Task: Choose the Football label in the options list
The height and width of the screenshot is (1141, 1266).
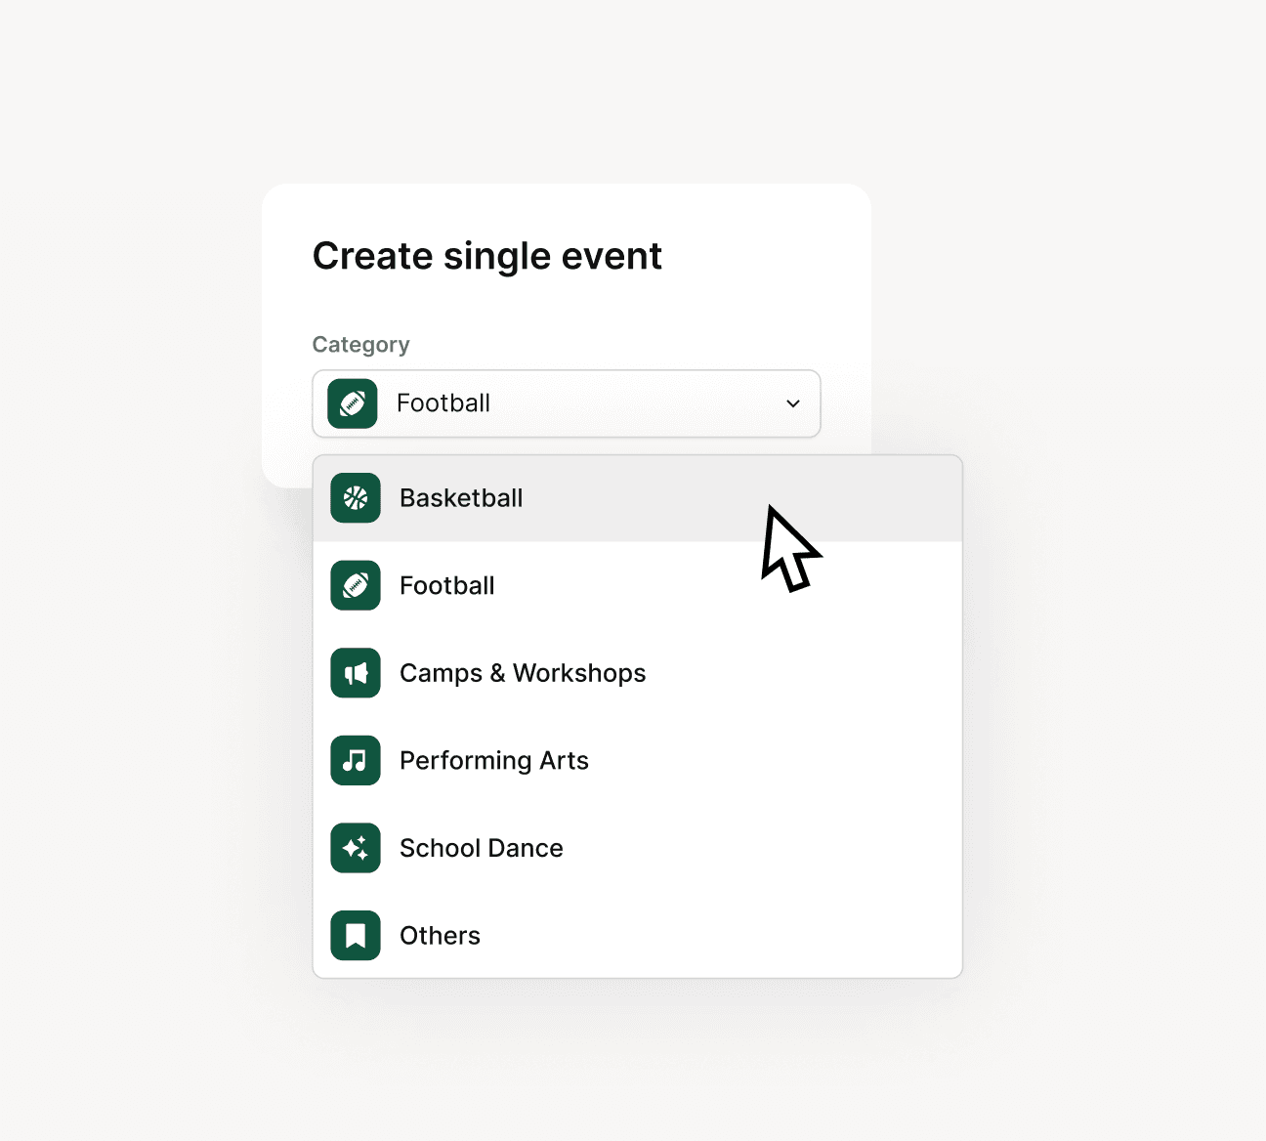Action: tap(447, 585)
